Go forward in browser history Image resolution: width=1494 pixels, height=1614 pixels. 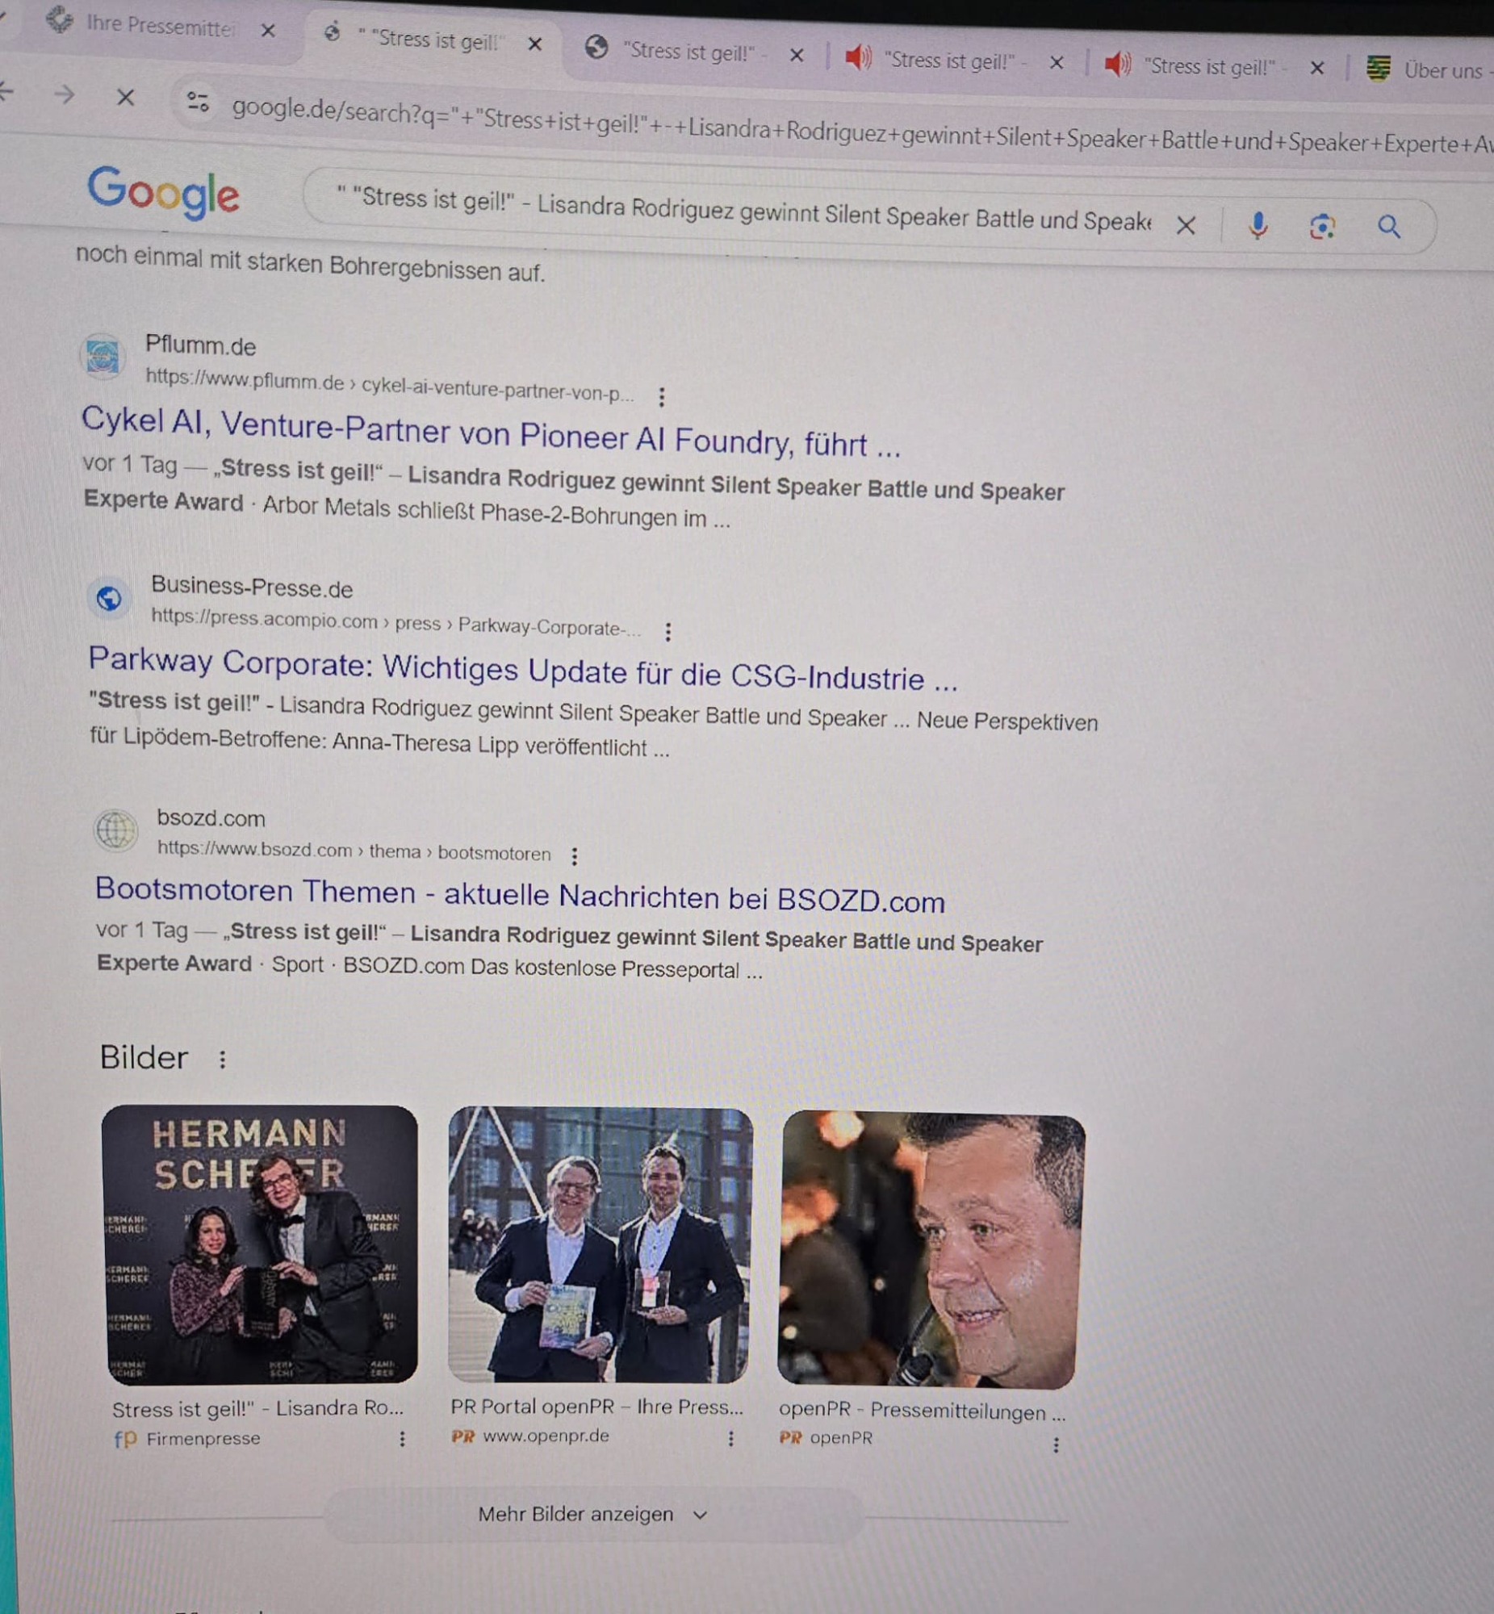point(64,94)
